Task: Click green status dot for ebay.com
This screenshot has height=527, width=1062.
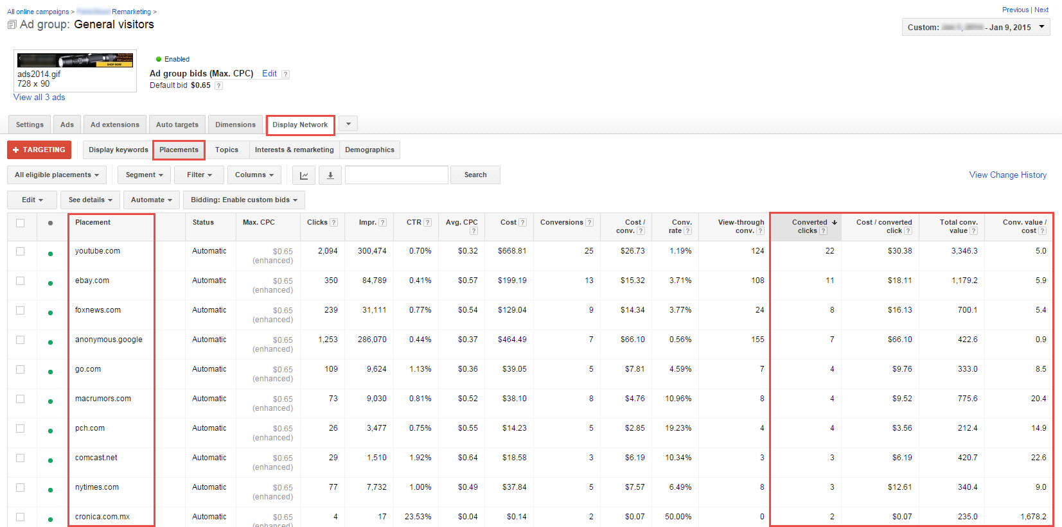Action: [50, 283]
